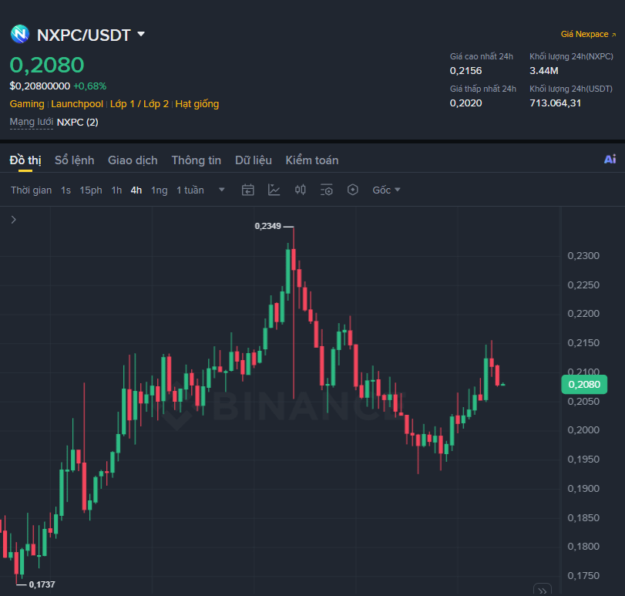625x596 pixels.
Task: Open the technical indicators chart icon
Action: click(274, 190)
